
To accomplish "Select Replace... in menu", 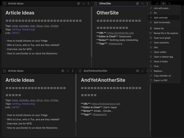I will tap(164, 71).
